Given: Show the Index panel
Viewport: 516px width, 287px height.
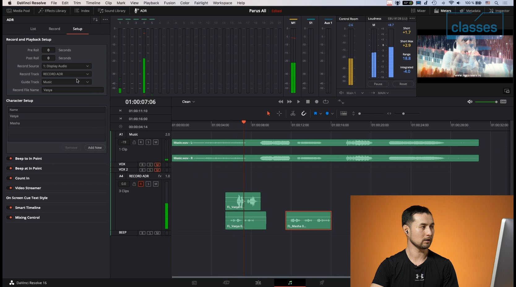Looking at the screenshot, I should (x=82, y=11).
